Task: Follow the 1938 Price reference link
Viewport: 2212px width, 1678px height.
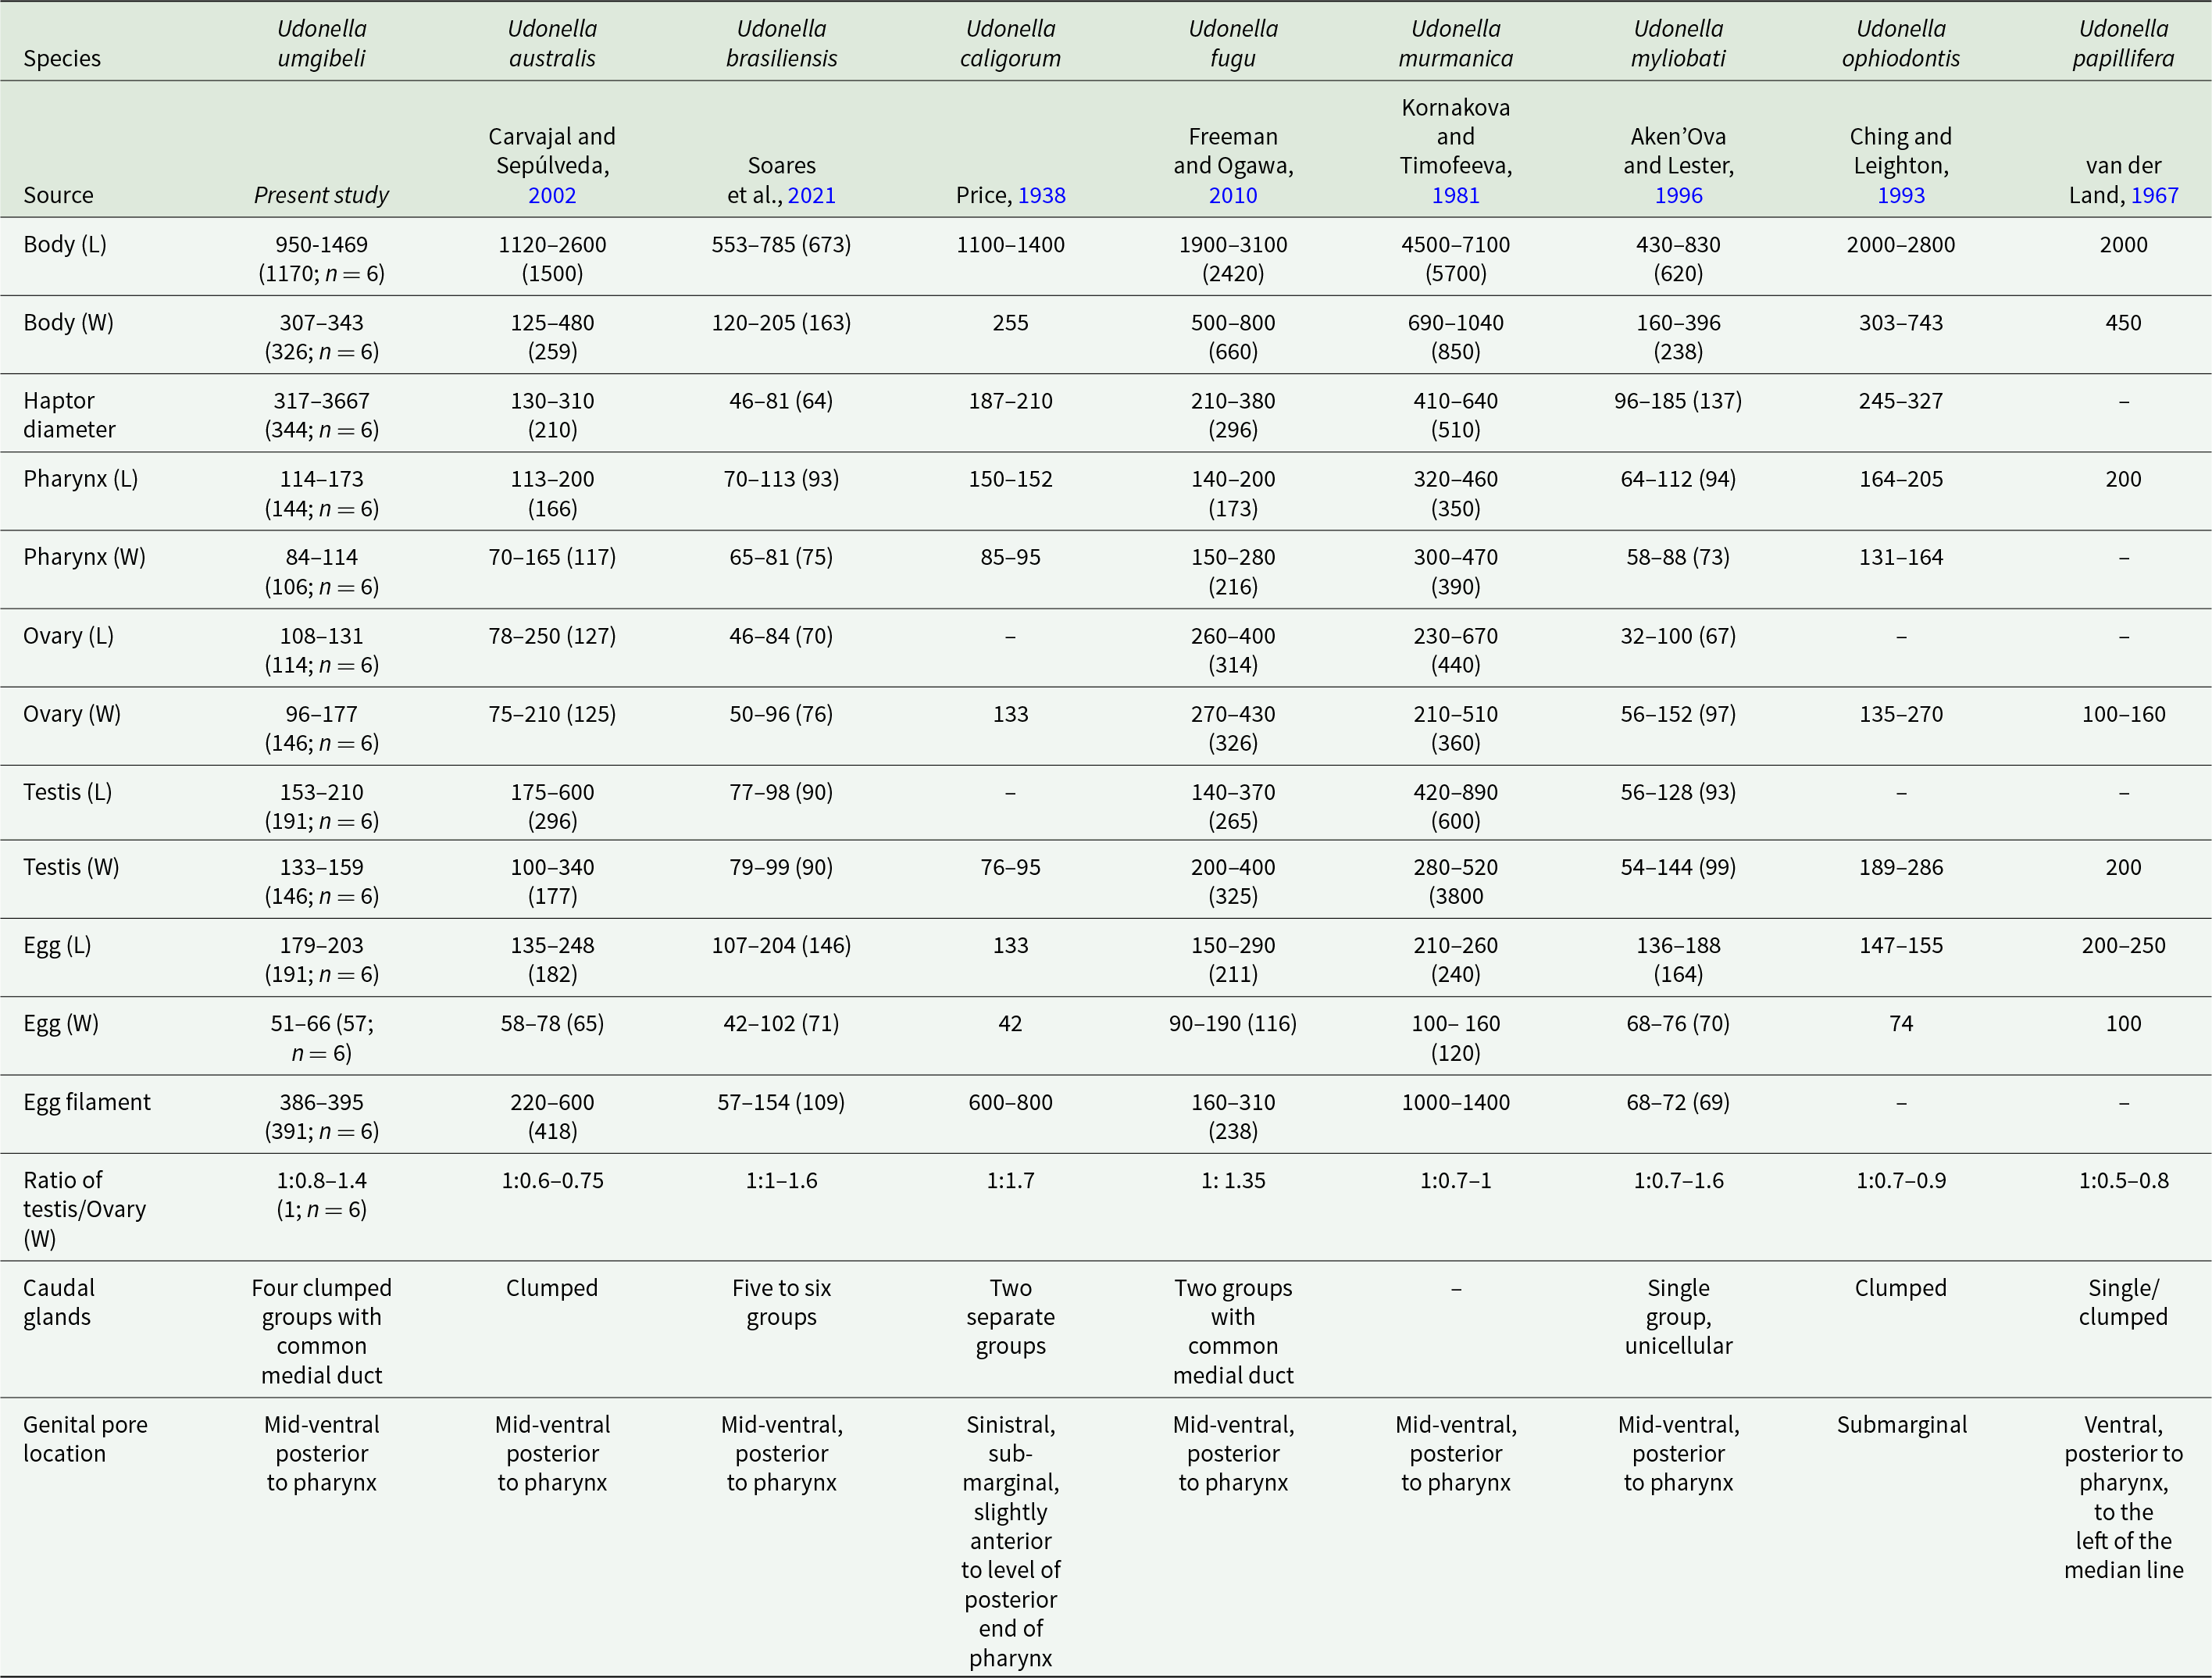Action: [1041, 195]
